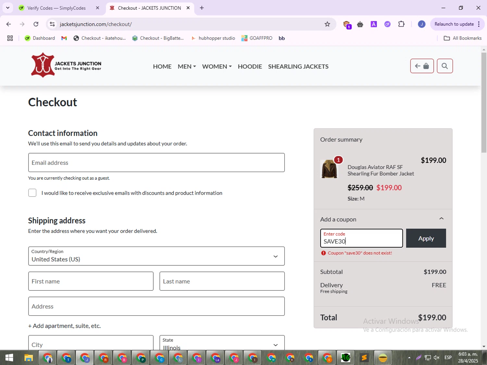487x365 pixels.
Task: Open the Country/Region dropdown
Action: coord(156,256)
